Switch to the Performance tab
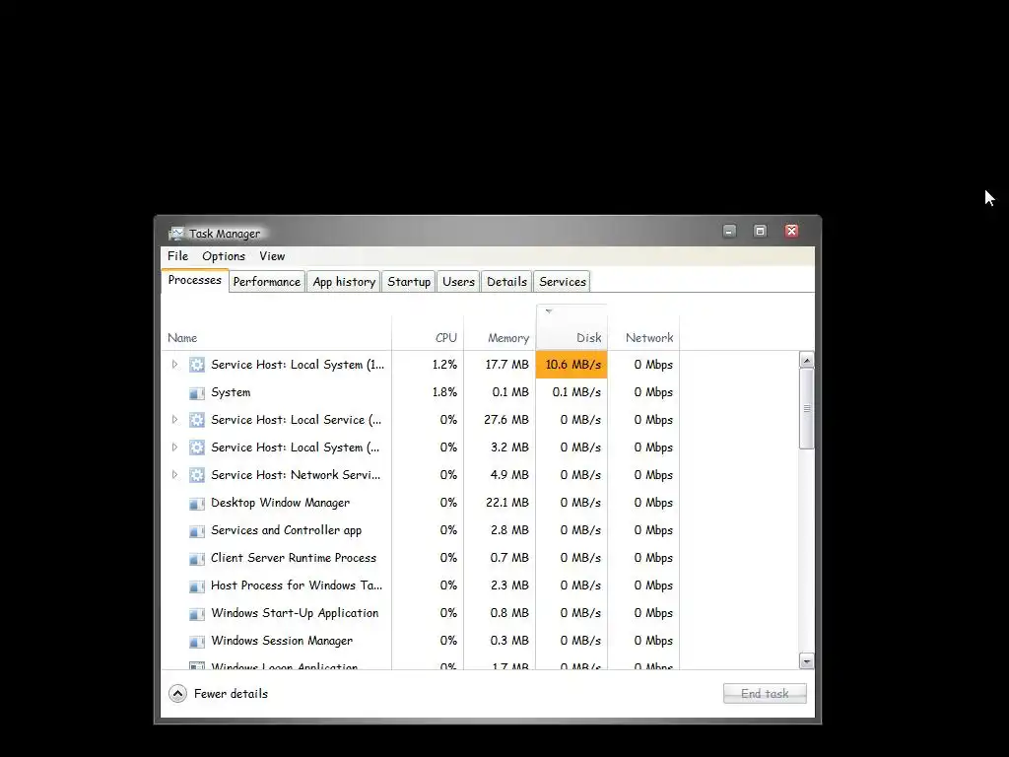This screenshot has width=1009, height=757. click(x=266, y=282)
